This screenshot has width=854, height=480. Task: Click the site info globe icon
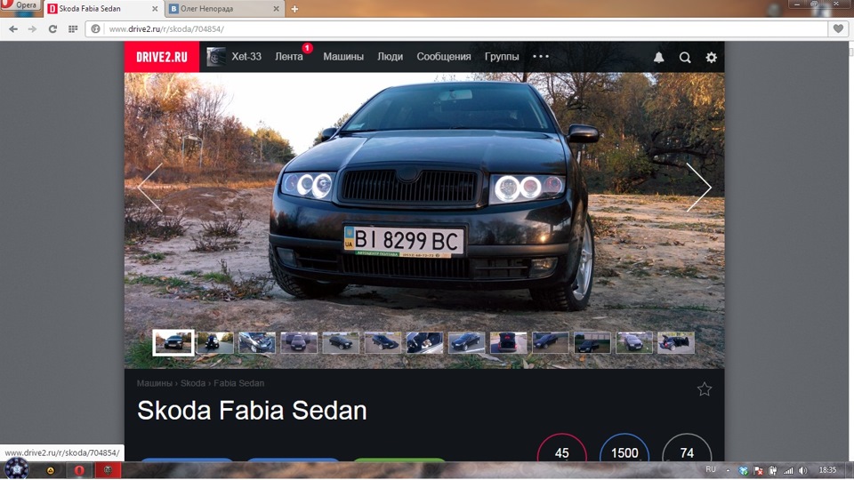(x=96, y=28)
